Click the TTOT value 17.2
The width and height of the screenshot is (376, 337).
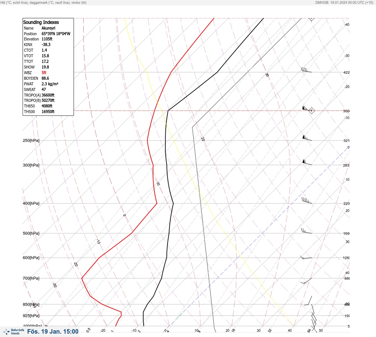45,61
